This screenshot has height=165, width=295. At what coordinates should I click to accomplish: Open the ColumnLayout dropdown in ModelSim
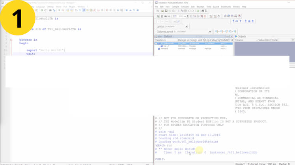click(x=210, y=32)
